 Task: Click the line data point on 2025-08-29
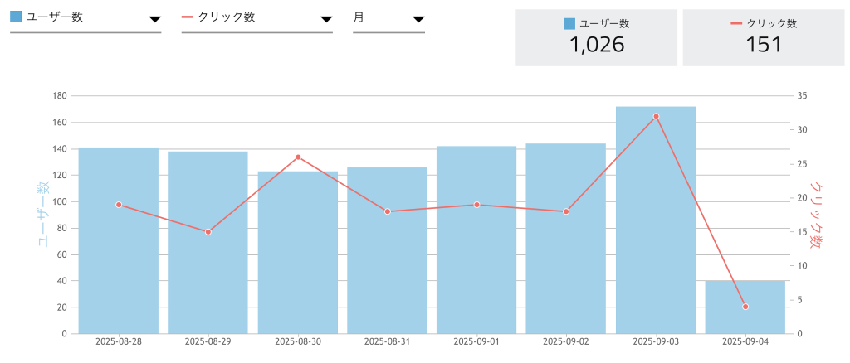(208, 232)
